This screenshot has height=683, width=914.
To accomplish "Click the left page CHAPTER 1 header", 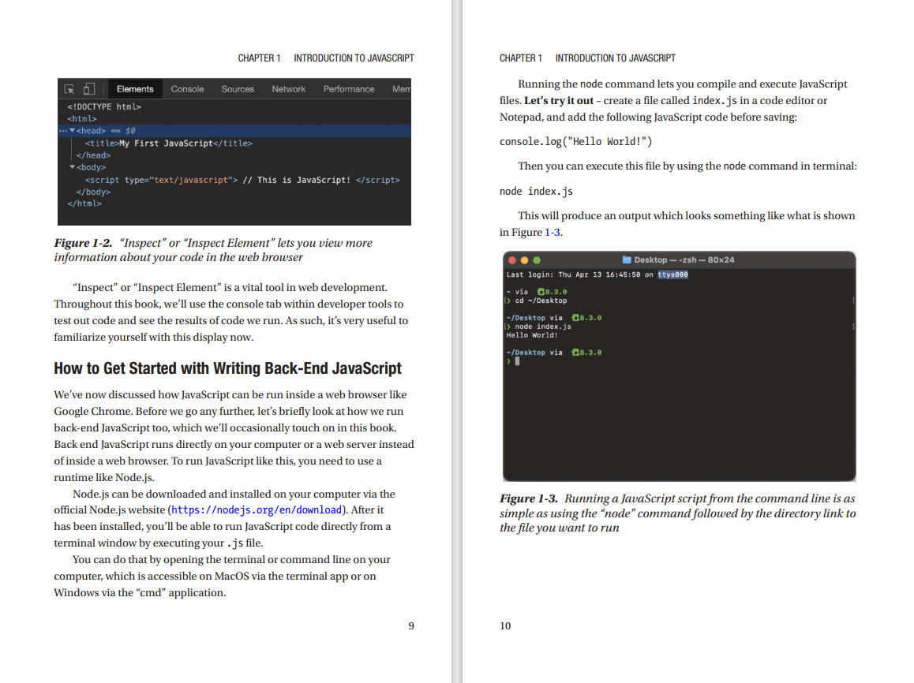I will (260, 58).
